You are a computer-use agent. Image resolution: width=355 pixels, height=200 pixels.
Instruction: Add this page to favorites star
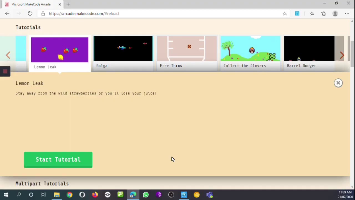[285, 13]
